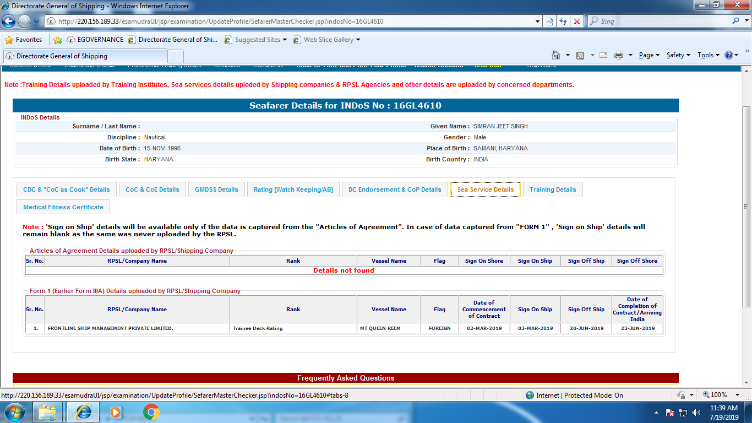Expand the Tools dropdown menu
This screenshot has width=752, height=423.
pyautogui.click(x=708, y=55)
